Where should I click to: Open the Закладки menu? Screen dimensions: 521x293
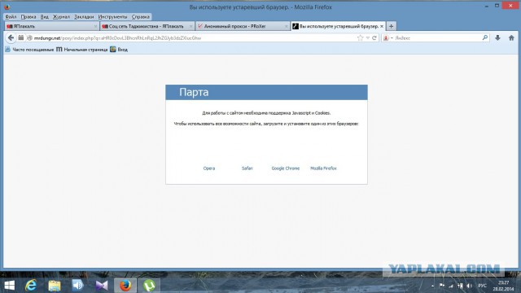(x=84, y=16)
